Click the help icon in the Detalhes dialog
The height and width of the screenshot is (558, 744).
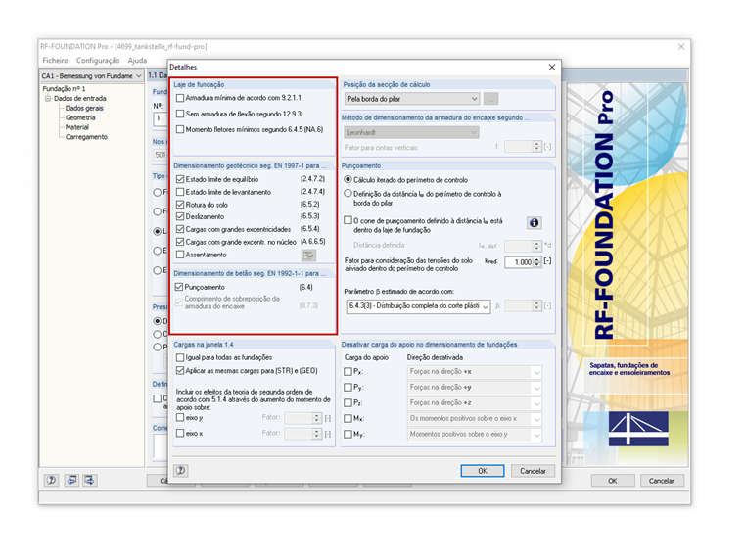[x=181, y=470]
